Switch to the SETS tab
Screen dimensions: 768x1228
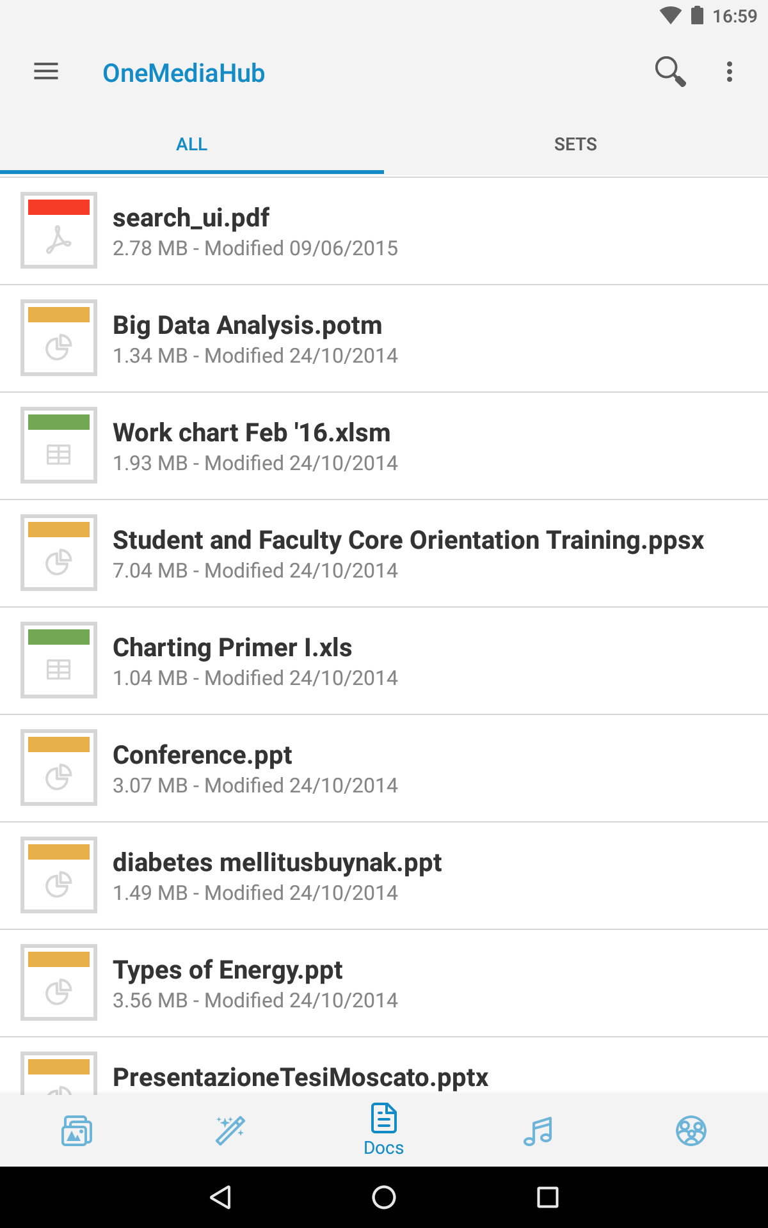pyautogui.click(x=576, y=145)
